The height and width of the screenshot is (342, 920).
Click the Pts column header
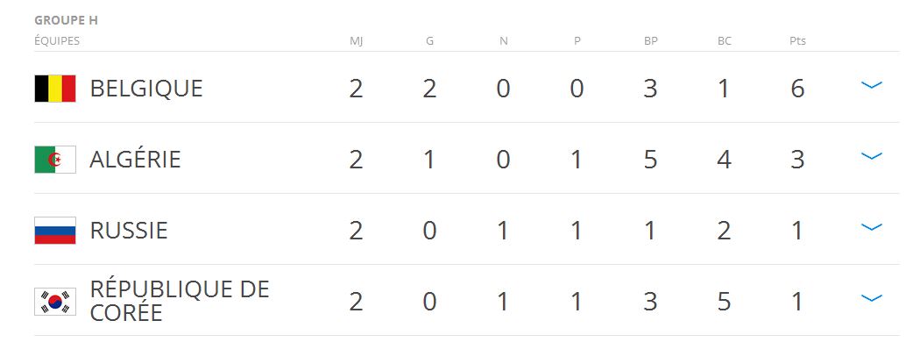pyautogui.click(x=797, y=41)
